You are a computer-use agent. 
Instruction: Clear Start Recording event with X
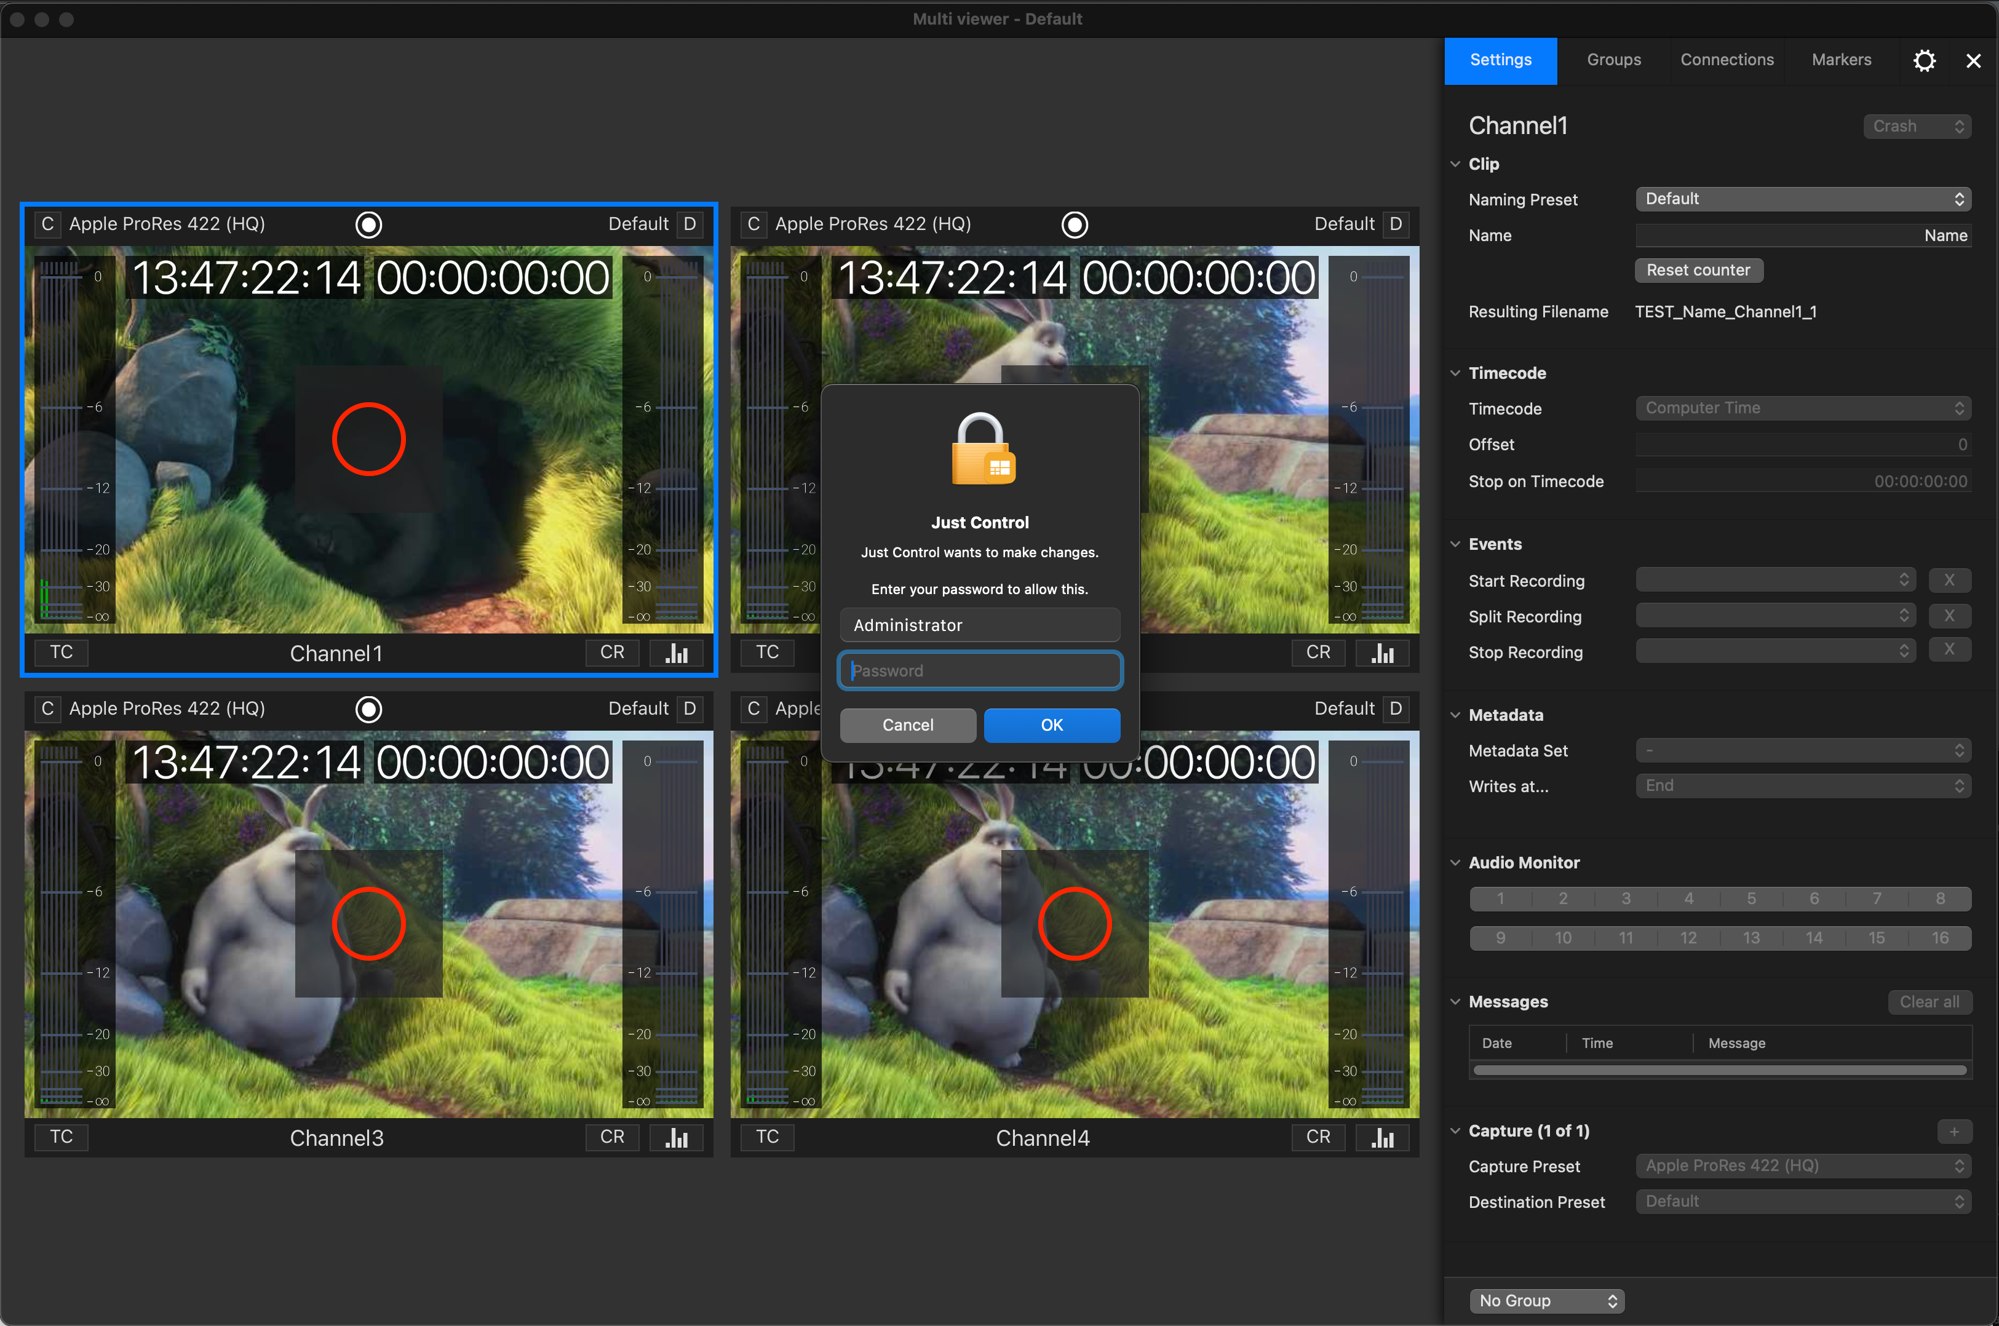click(1950, 580)
